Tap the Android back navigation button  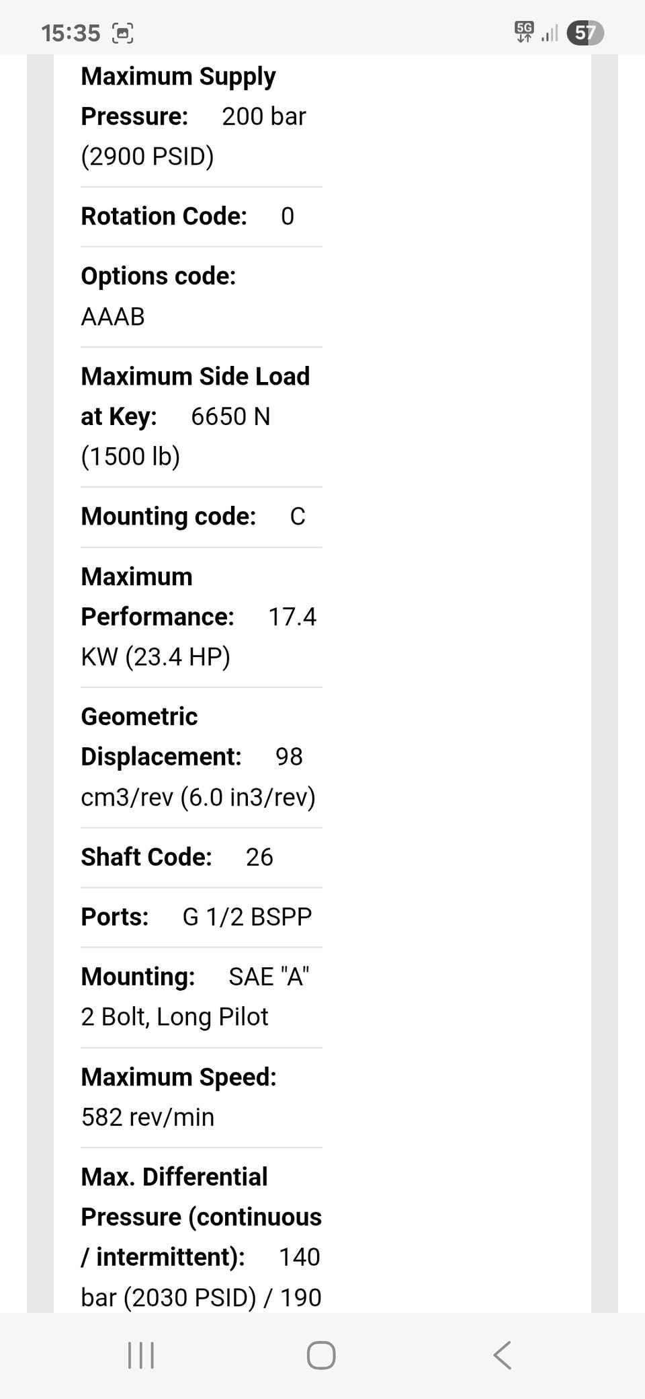click(x=503, y=1355)
